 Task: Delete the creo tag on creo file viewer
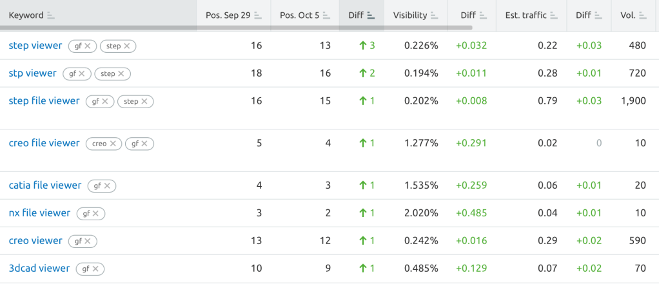click(x=113, y=144)
